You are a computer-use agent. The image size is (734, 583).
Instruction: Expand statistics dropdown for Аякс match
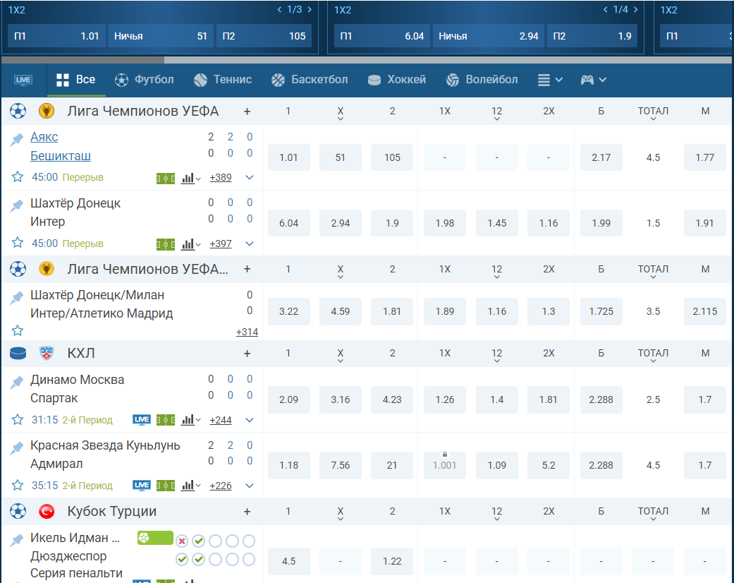pos(191,178)
